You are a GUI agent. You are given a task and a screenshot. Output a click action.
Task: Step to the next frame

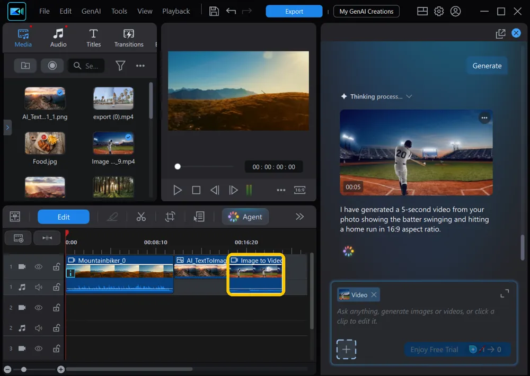coord(233,190)
